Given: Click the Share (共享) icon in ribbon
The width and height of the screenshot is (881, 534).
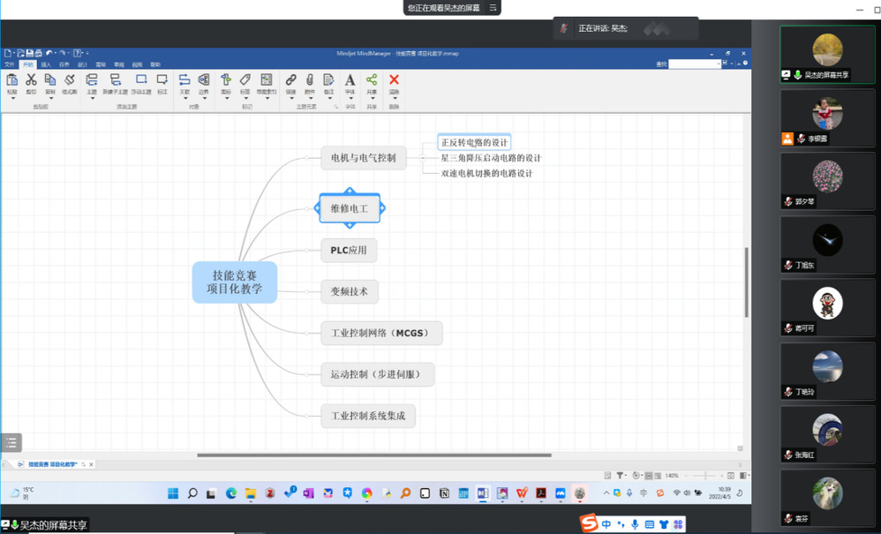Looking at the screenshot, I should tap(372, 80).
